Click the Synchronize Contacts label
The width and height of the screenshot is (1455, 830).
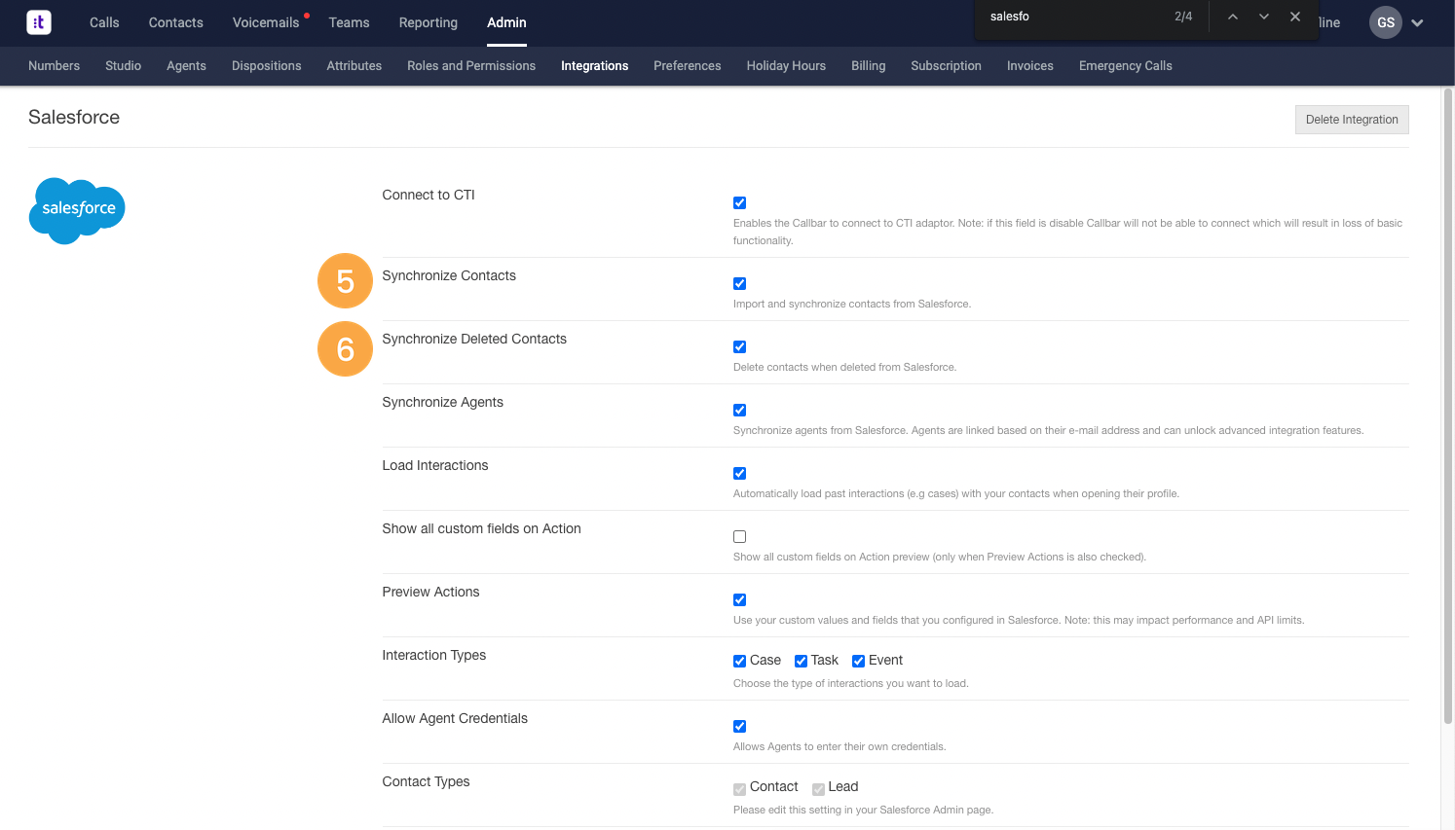(x=449, y=275)
